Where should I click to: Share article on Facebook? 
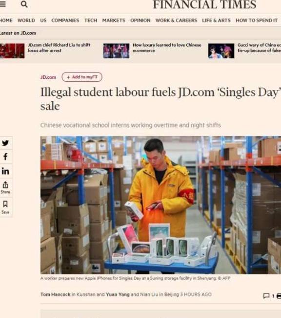click(x=5, y=157)
